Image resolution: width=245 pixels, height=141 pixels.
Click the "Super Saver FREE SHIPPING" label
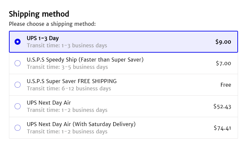pyautogui.click(x=72, y=81)
